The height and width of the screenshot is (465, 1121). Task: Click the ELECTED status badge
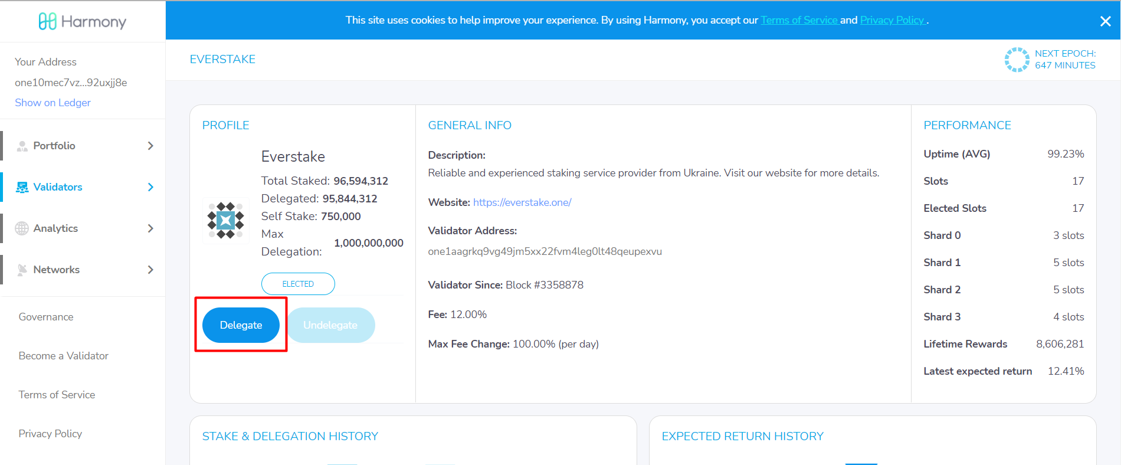tap(298, 284)
